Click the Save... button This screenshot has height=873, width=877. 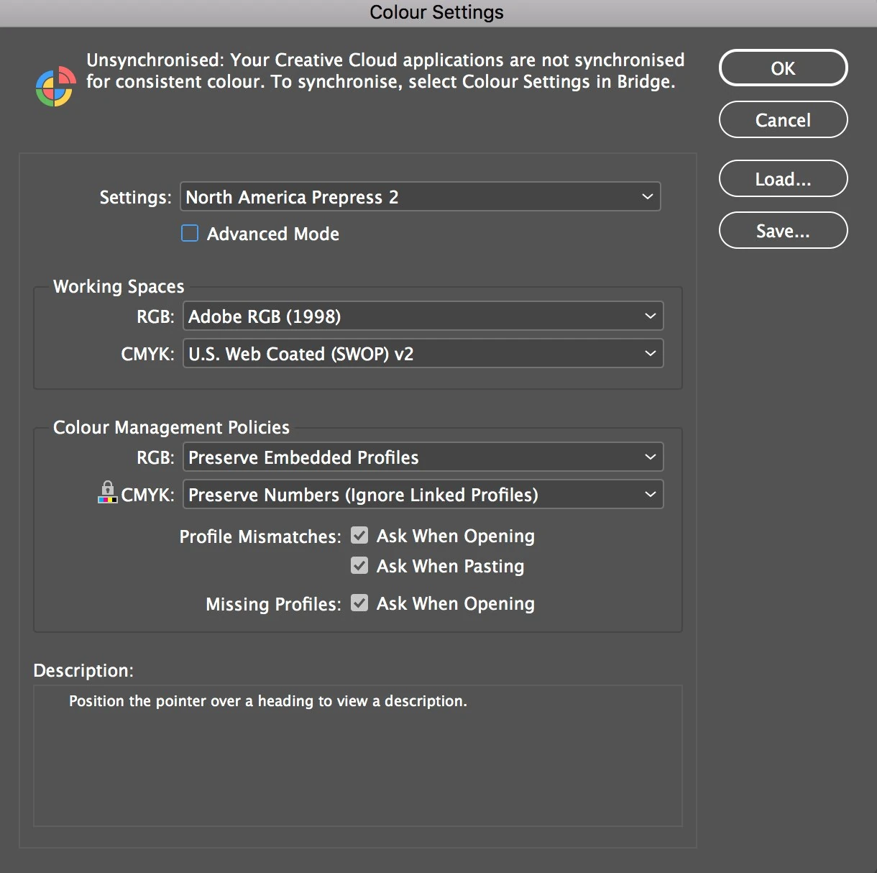coord(783,231)
